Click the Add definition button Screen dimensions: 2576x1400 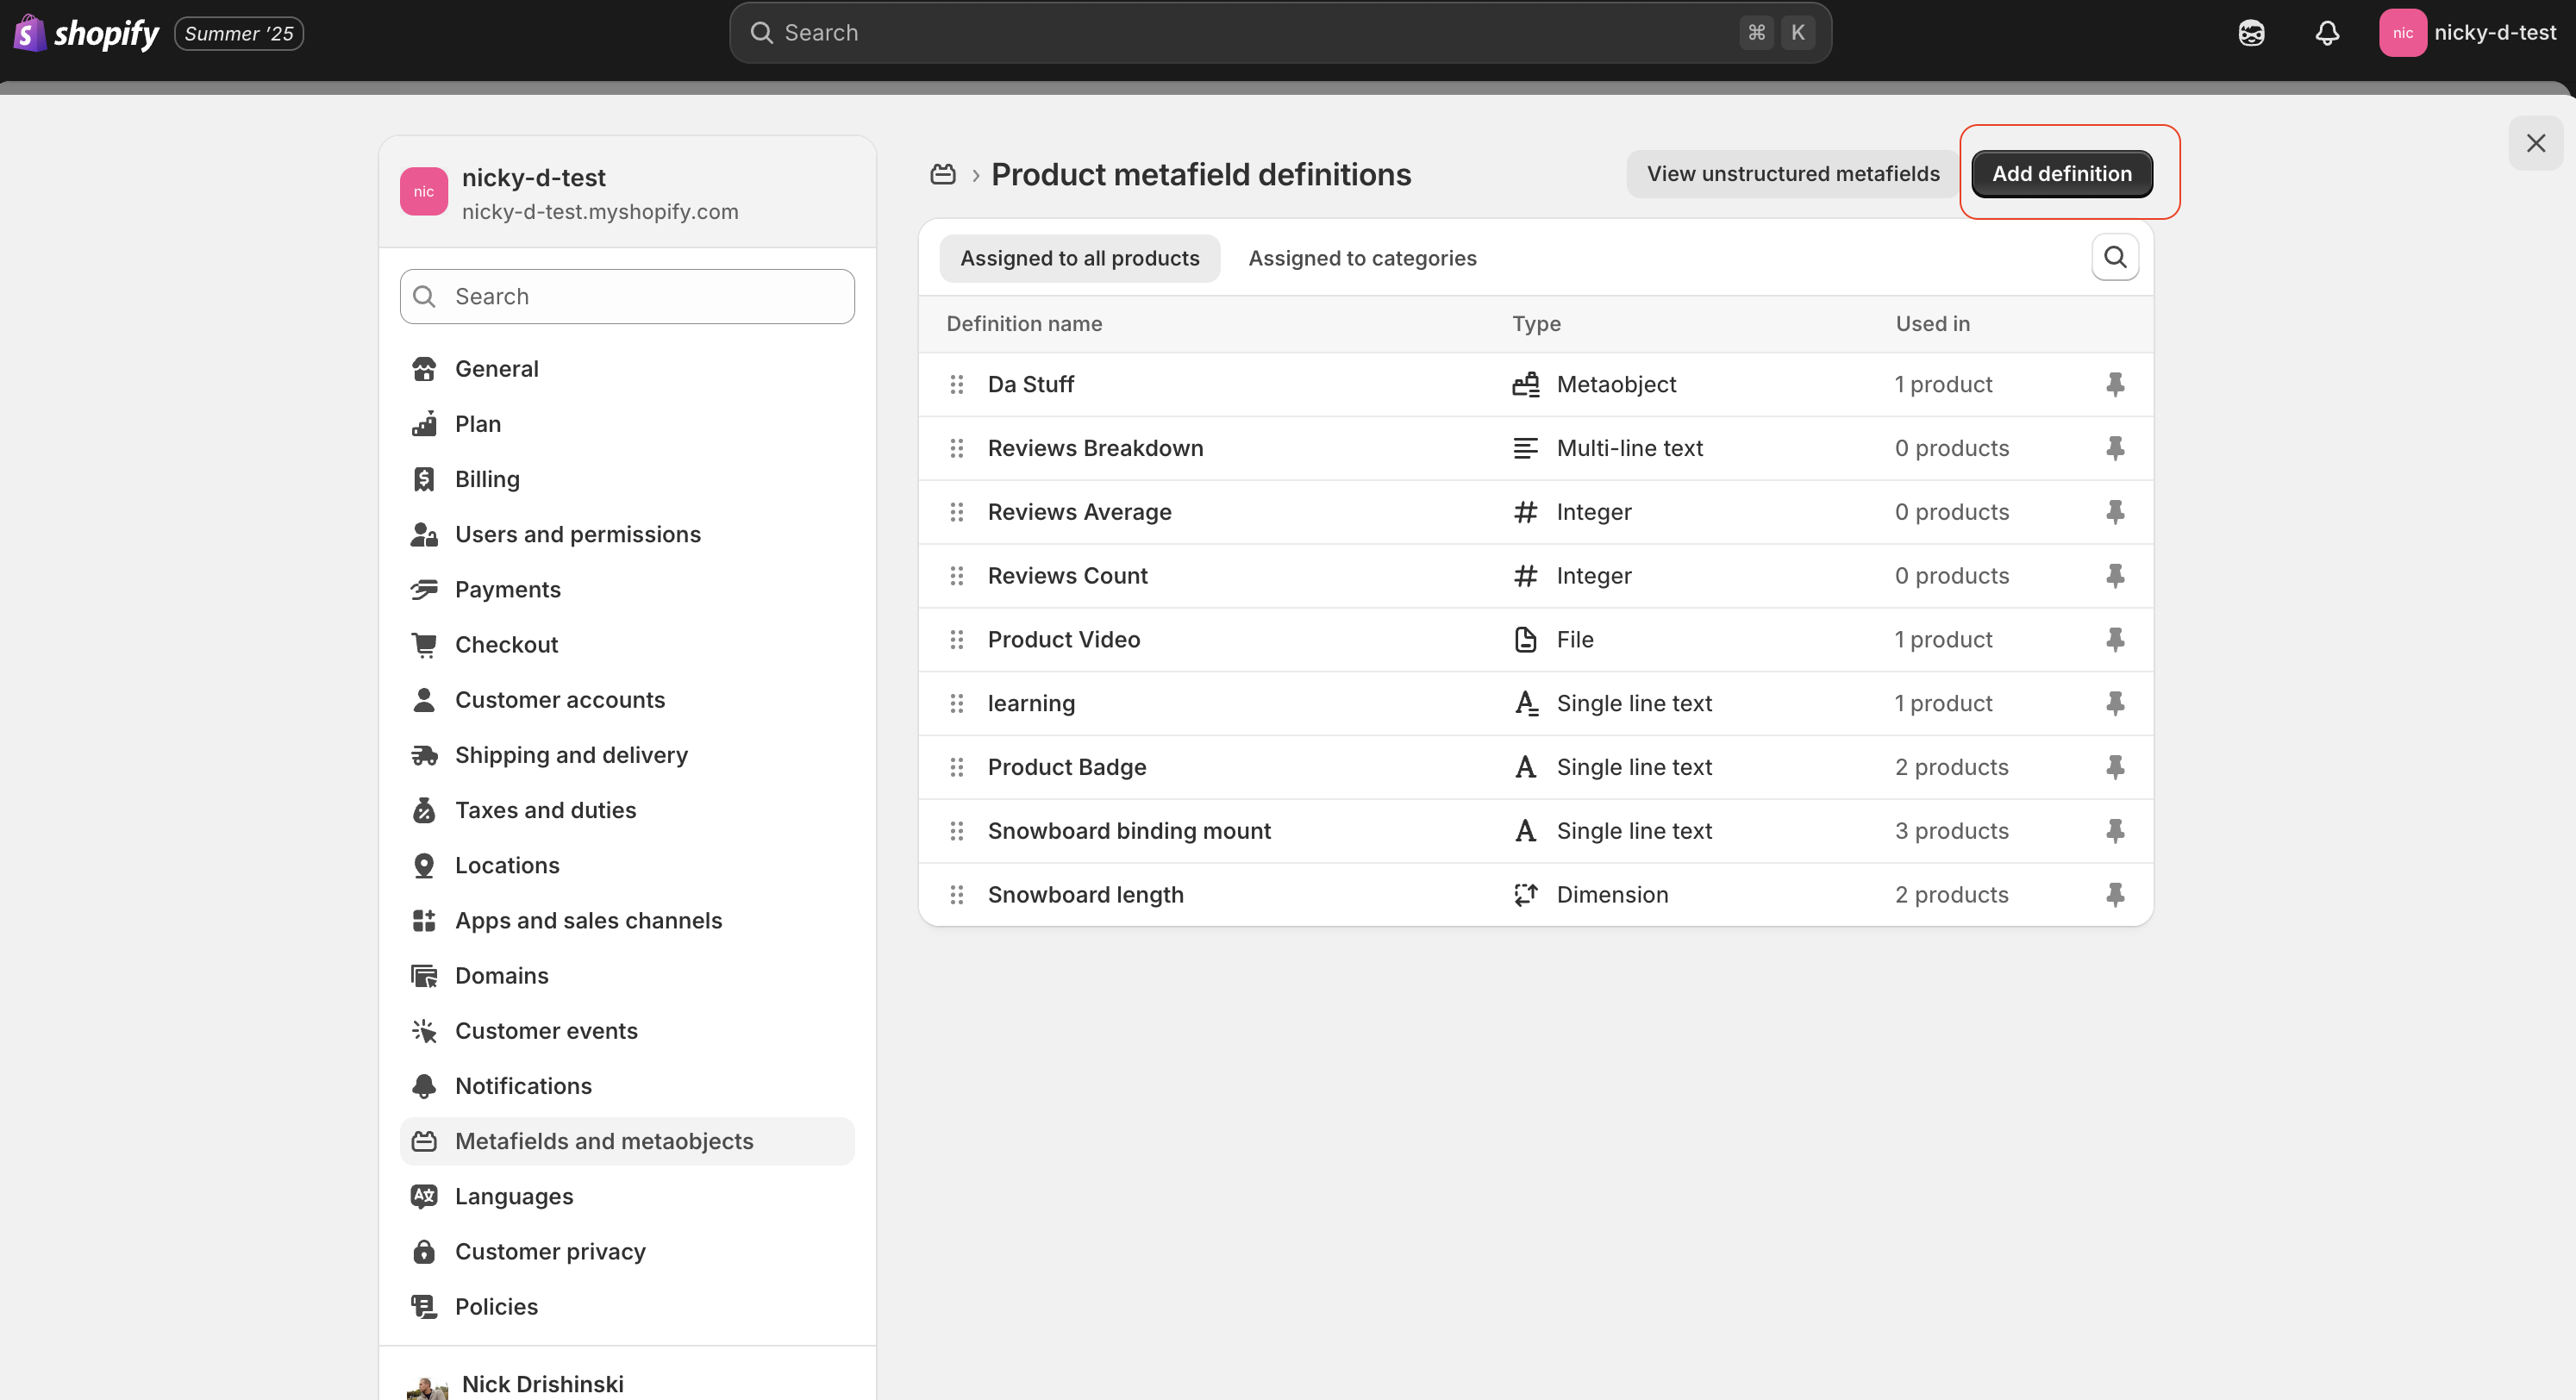point(2061,174)
